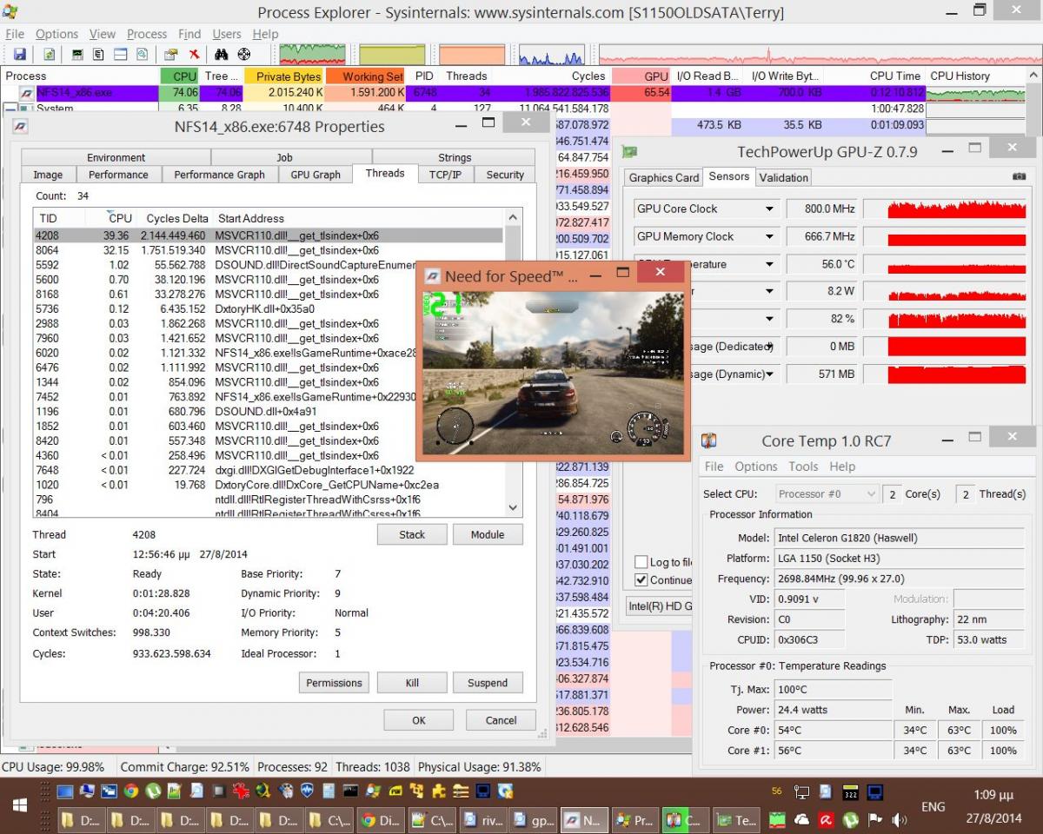Click the Refresh Now toolbar icon
The height and width of the screenshot is (834, 1043).
pos(50,55)
